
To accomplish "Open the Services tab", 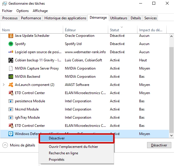I will click(151, 18).
